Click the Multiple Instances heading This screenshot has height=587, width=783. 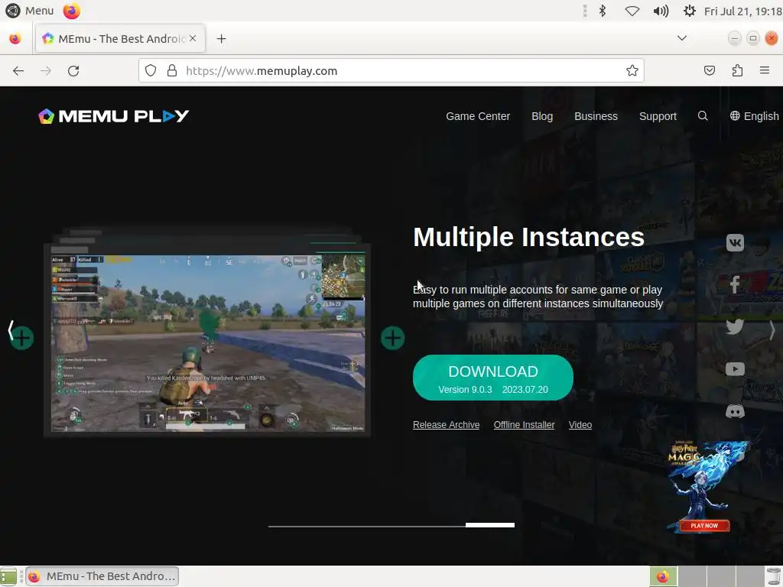tap(529, 237)
